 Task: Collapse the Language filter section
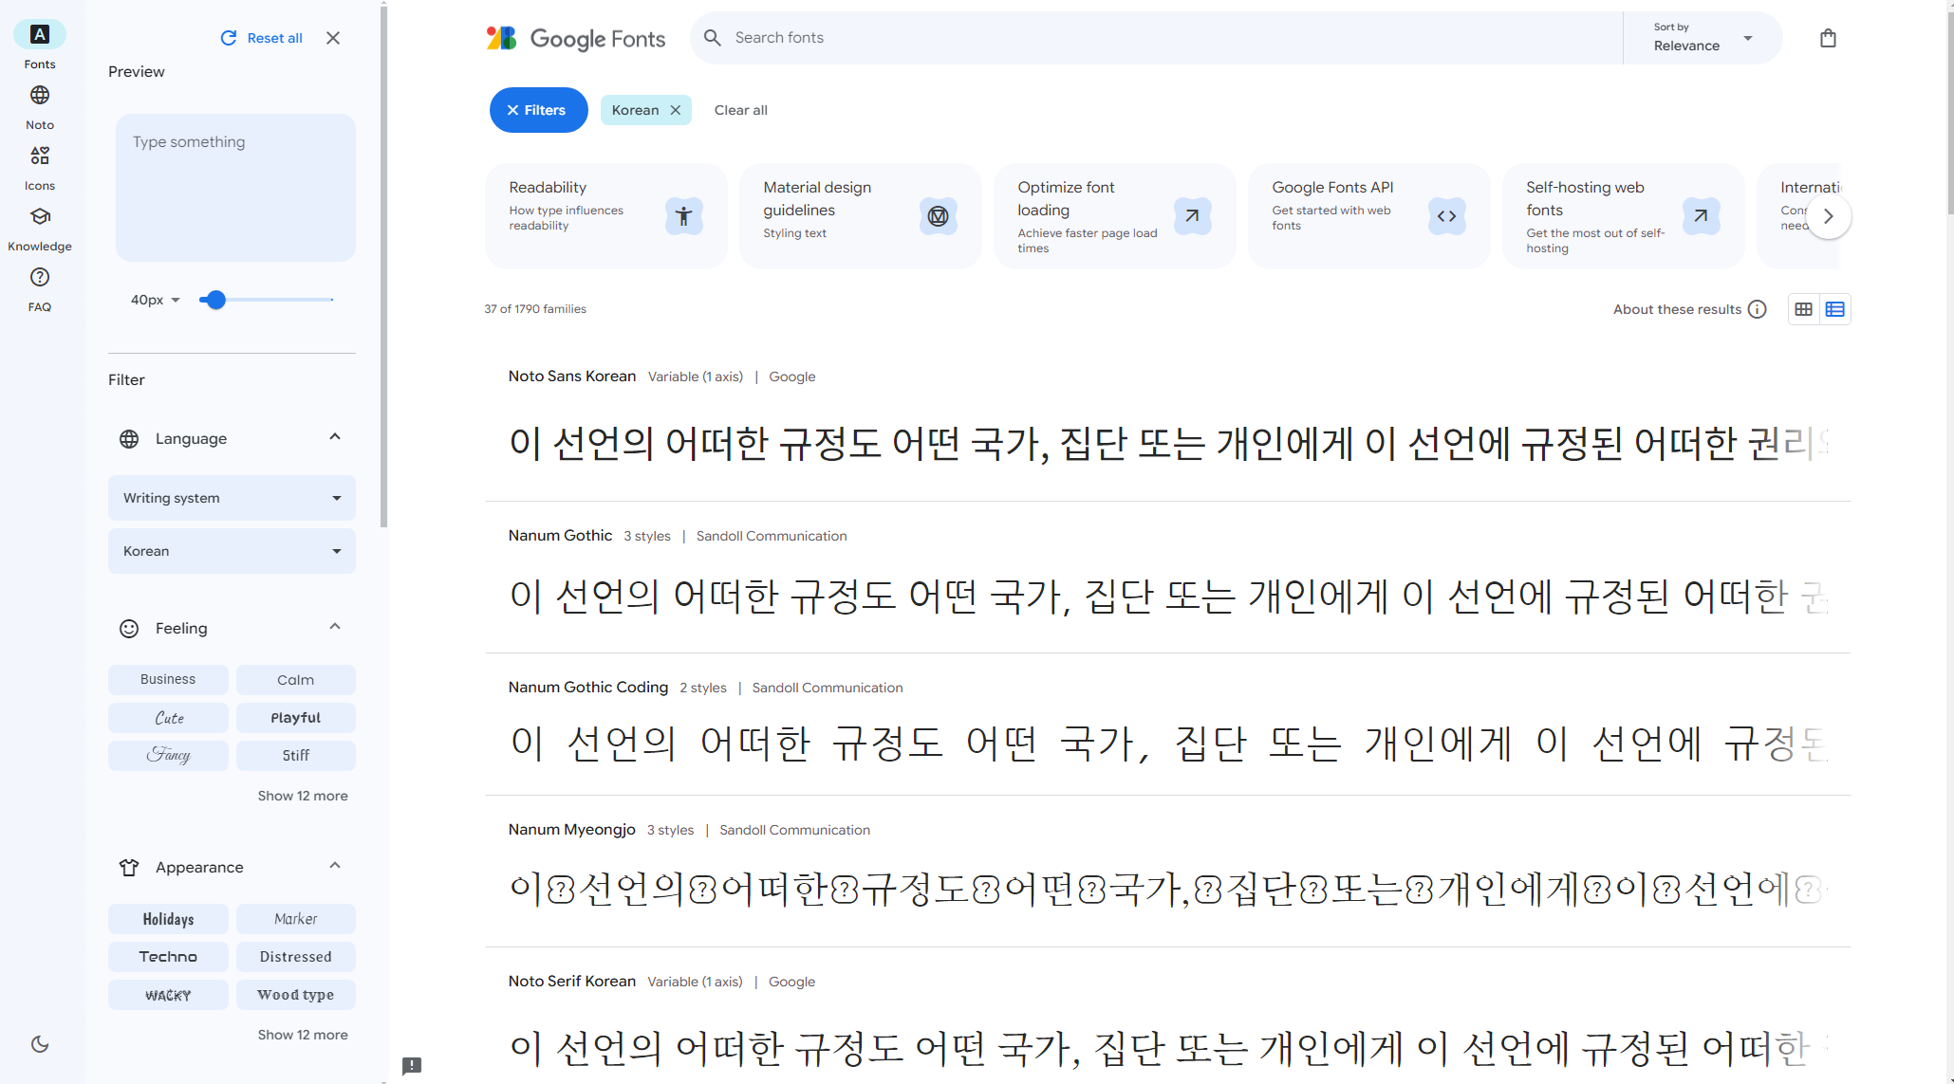coord(334,437)
